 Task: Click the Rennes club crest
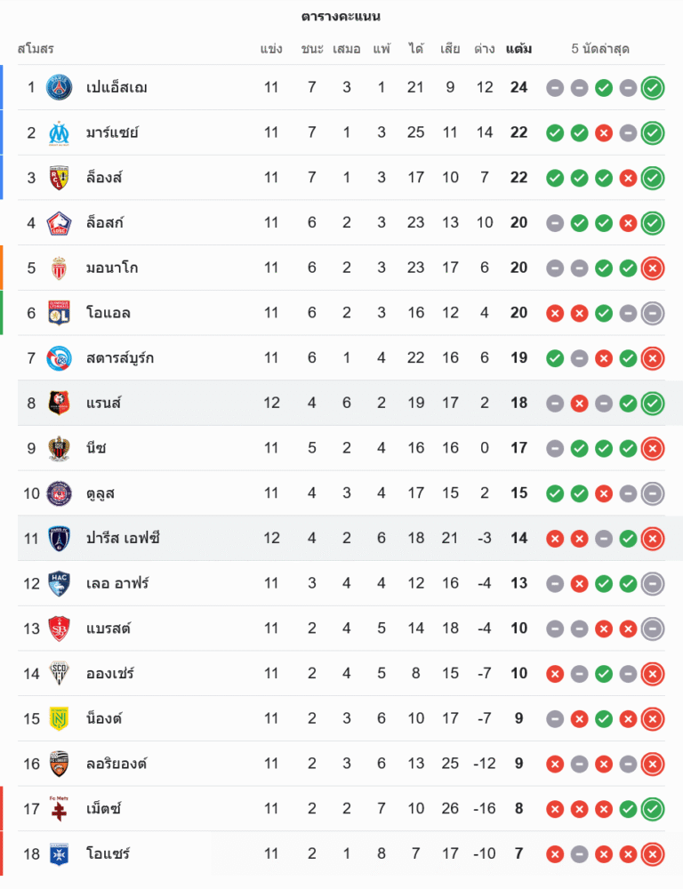pyautogui.click(x=59, y=403)
